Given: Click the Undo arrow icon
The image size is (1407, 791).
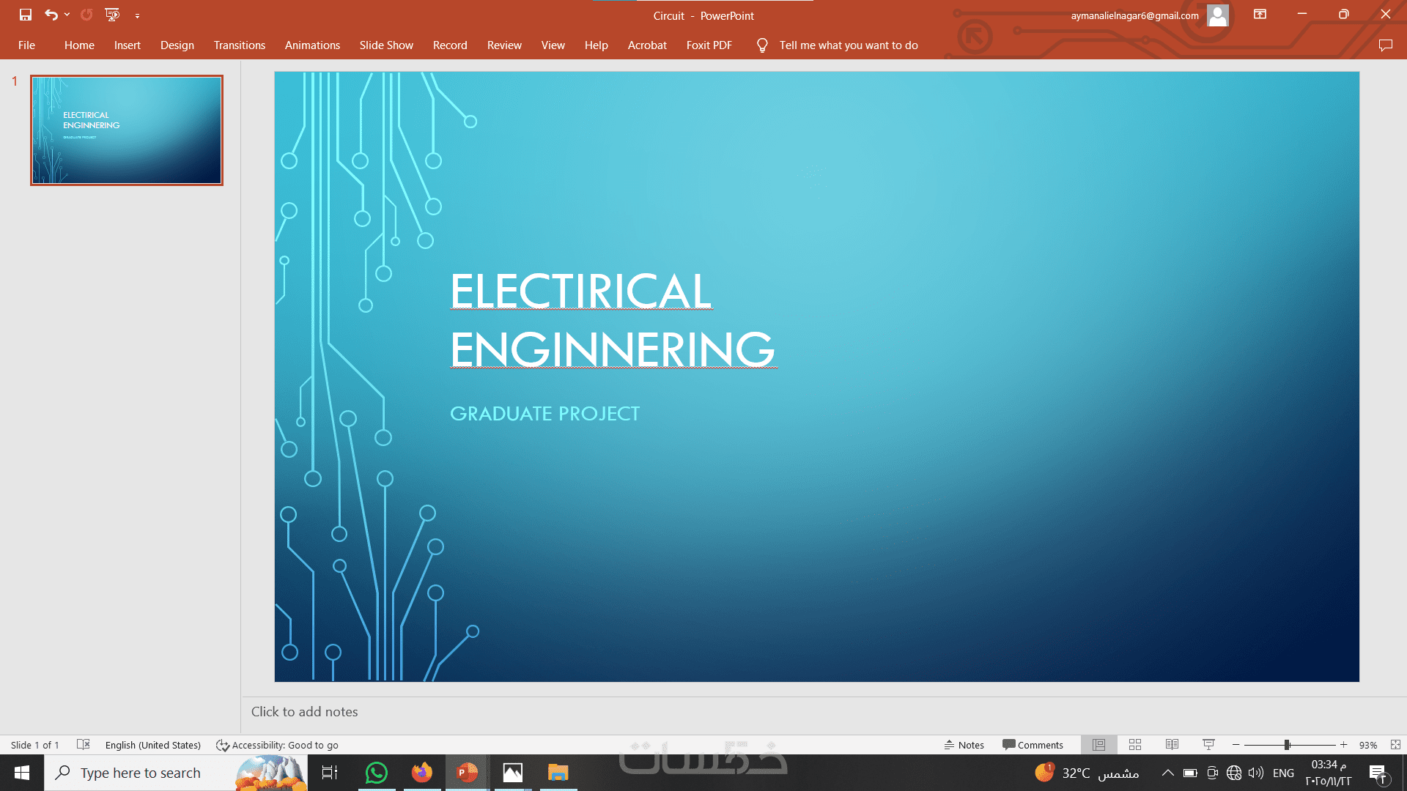Looking at the screenshot, I should (x=51, y=15).
